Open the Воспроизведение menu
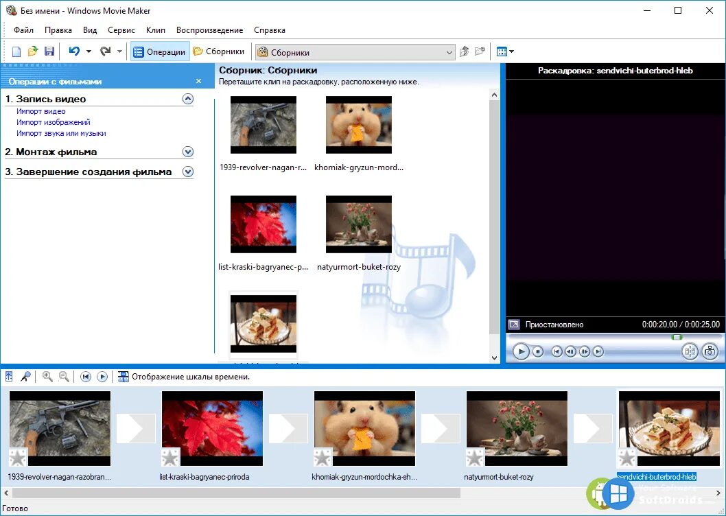 210,30
